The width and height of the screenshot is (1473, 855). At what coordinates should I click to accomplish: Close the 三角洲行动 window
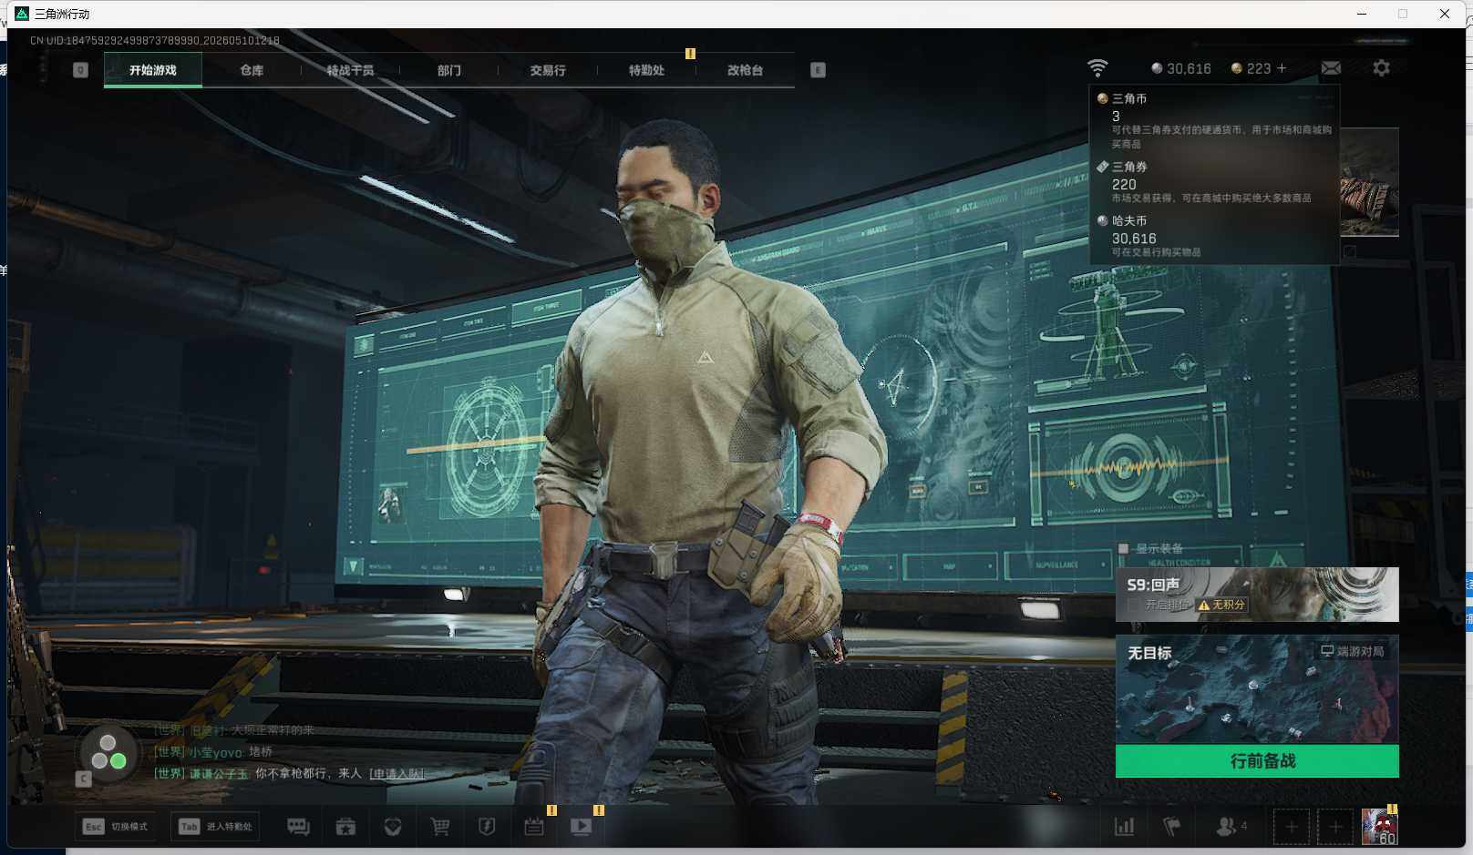click(1445, 14)
